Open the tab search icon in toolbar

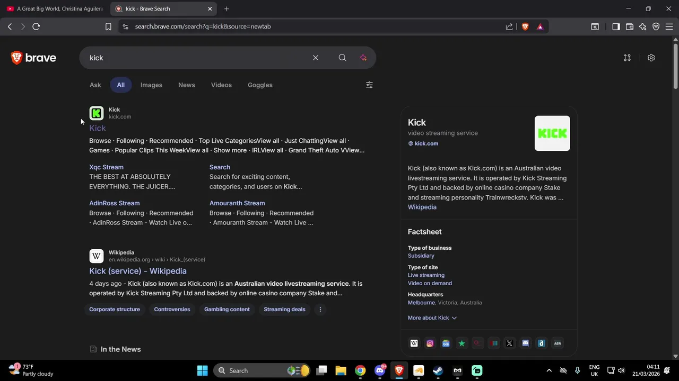595,26
